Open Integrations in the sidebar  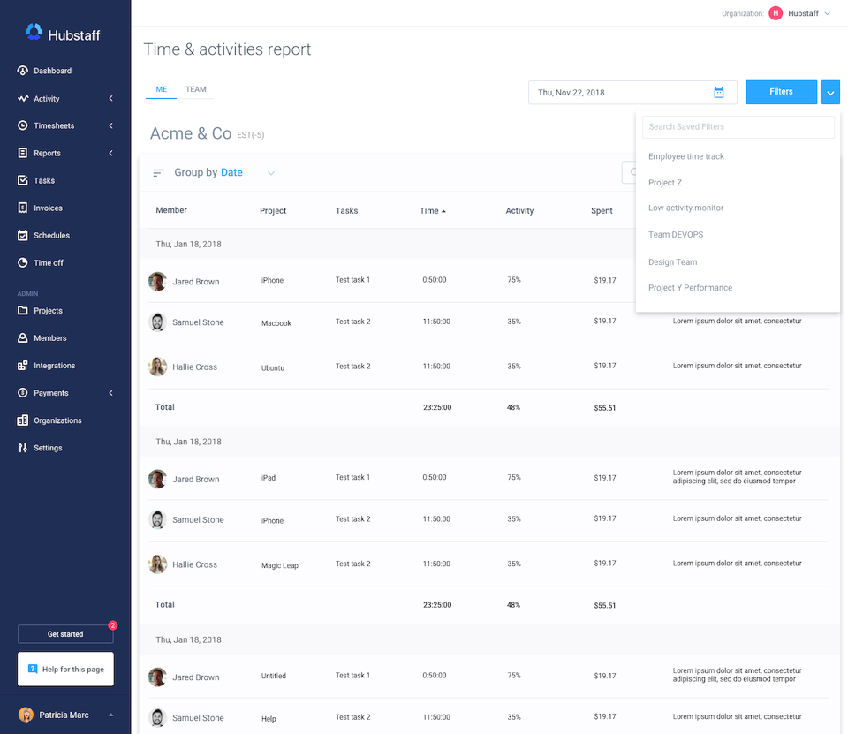click(x=54, y=366)
